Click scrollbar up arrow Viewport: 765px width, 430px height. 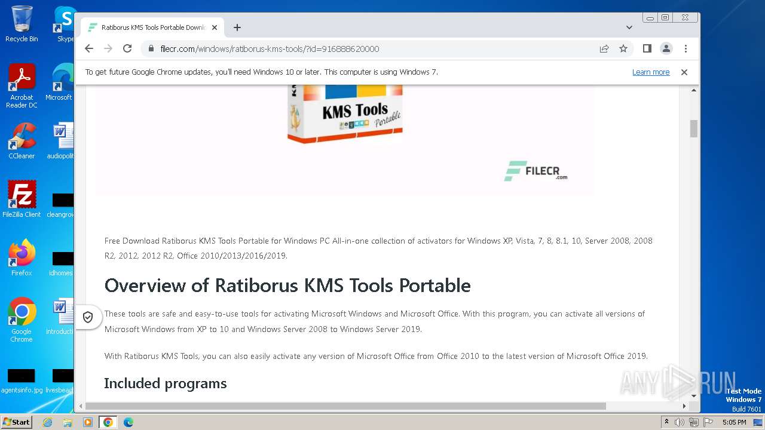694,90
